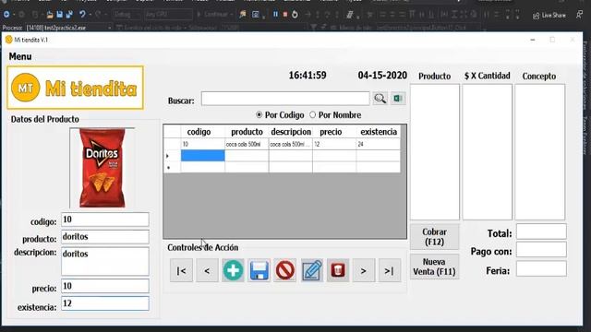Screen dimensions: 591x332
Task: Click the Pago con field
Action: [541, 250]
